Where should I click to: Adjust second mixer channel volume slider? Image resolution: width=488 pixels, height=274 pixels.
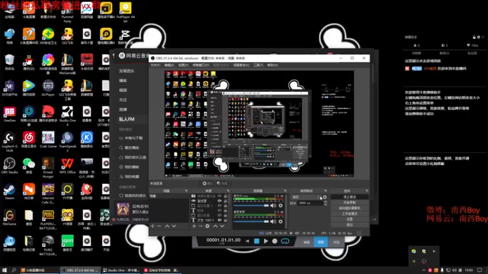click(x=251, y=222)
